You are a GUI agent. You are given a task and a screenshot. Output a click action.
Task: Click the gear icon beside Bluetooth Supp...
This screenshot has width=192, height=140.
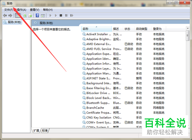(x=84, y=103)
